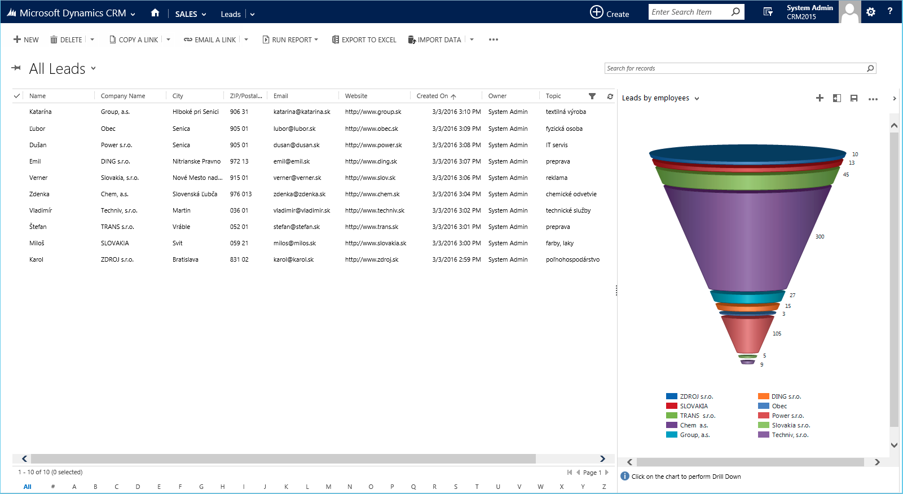Collapse the chart pane arrow
The height and width of the screenshot is (494, 903).
tap(895, 98)
